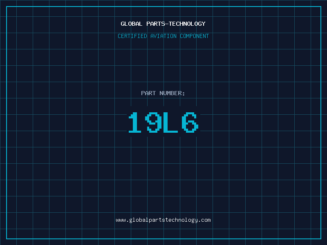Click globalpartstechnology in the website address
This screenshot has height=245, width=327.
pos(163,220)
